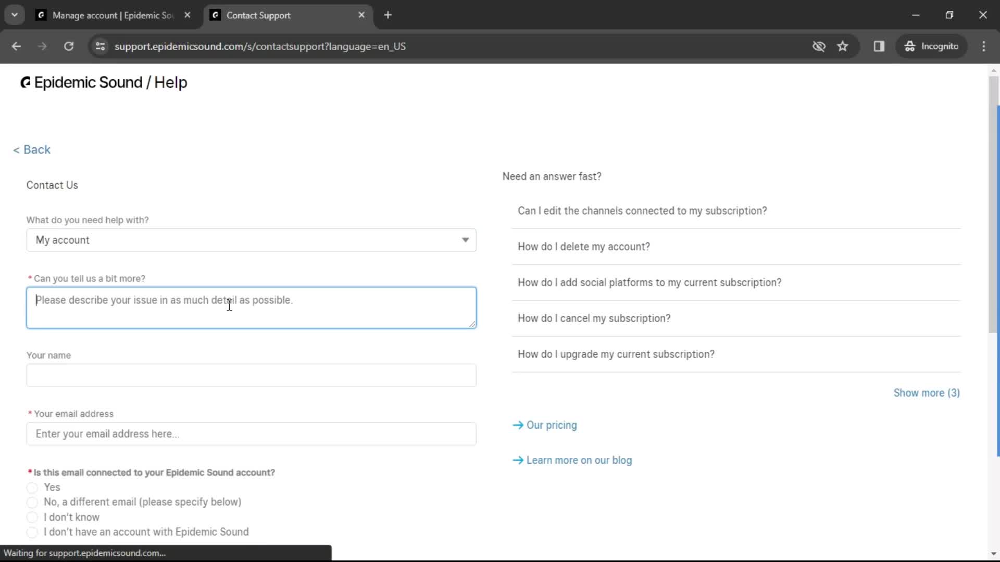
Task: Expand 'How do I upgrade my current subscription?'
Action: tap(736, 354)
